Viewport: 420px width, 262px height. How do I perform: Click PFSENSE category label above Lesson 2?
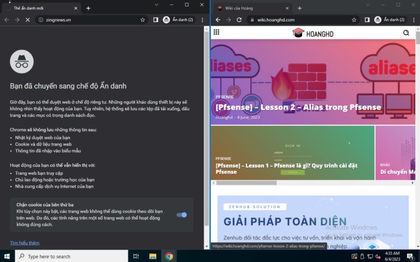tap(225, 97)
